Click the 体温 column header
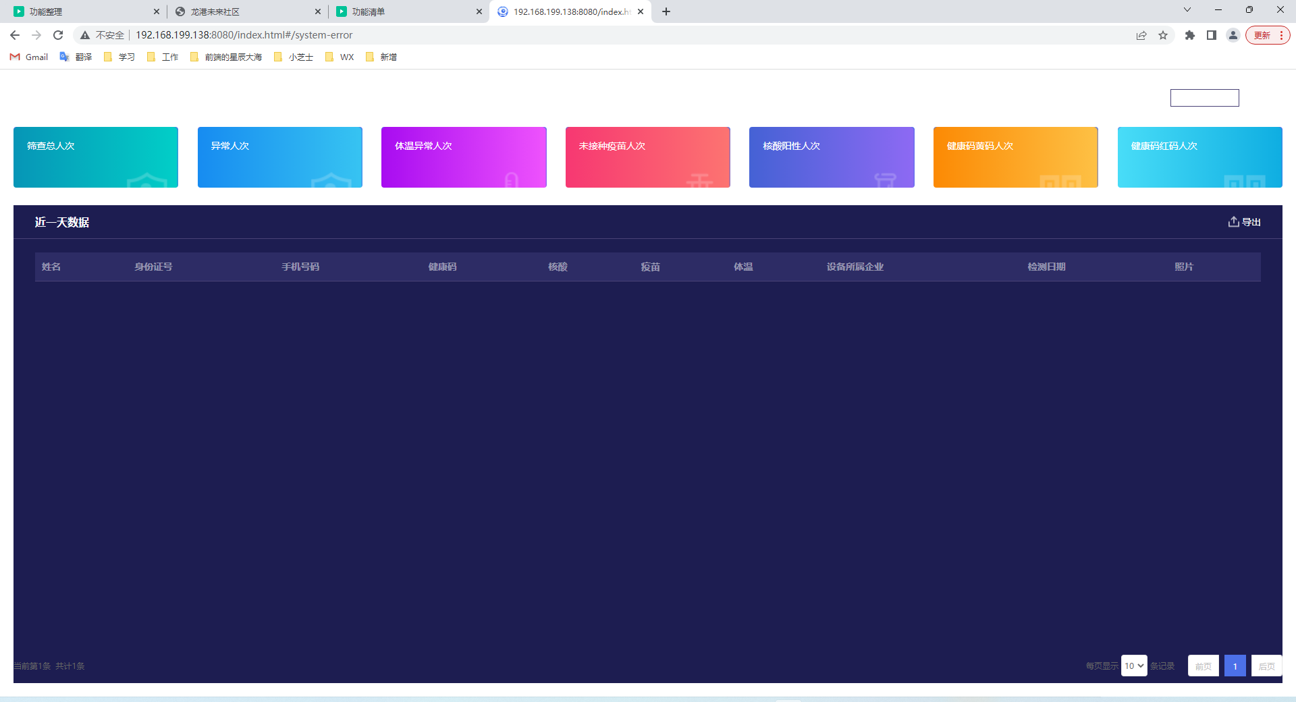The height and width of the screenshot is (702, 1296). (x=743, y=267)
